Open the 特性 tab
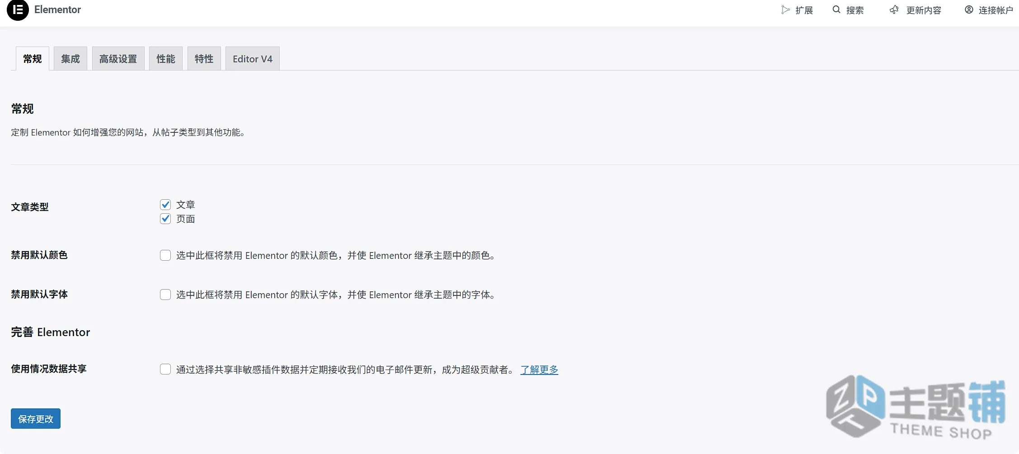The image size is (1019, 454). (204, 59)
